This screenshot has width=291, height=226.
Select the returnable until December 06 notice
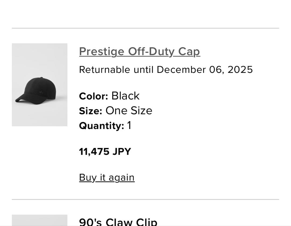click(166, 69)
